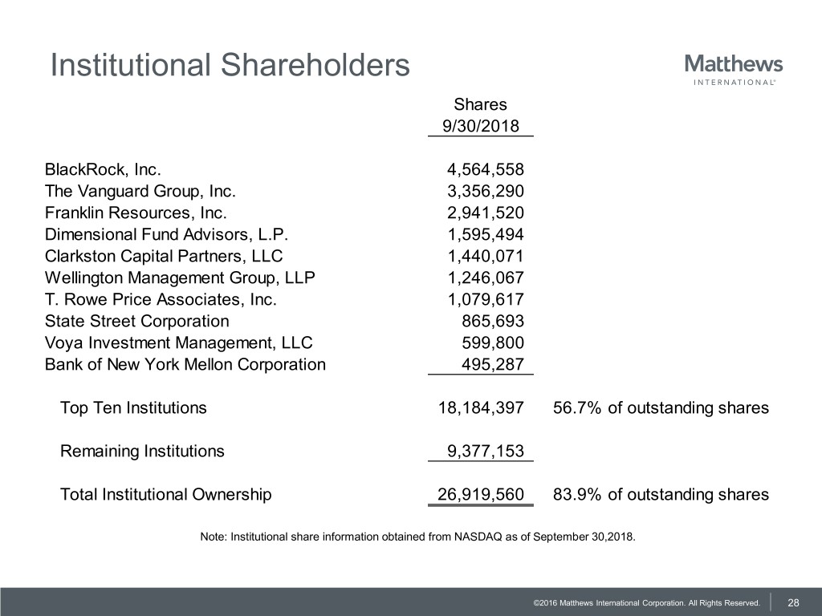Click the slide page number 28

click(793, 602)
